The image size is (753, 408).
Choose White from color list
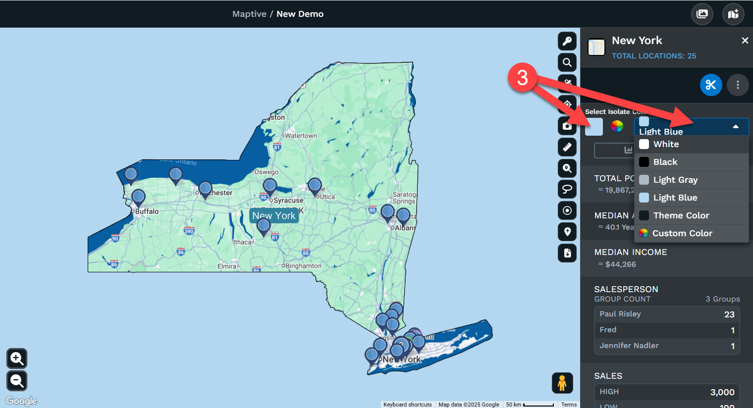(x=692, y=144)
